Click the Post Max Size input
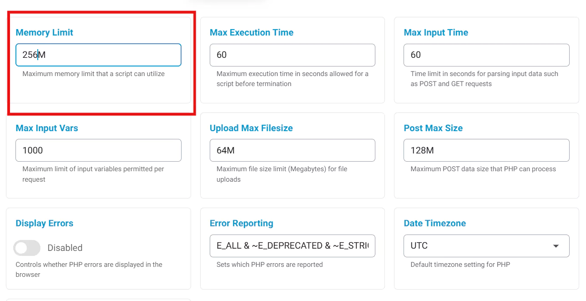This screenshot has height=301, width=586. tap(486, 150)
